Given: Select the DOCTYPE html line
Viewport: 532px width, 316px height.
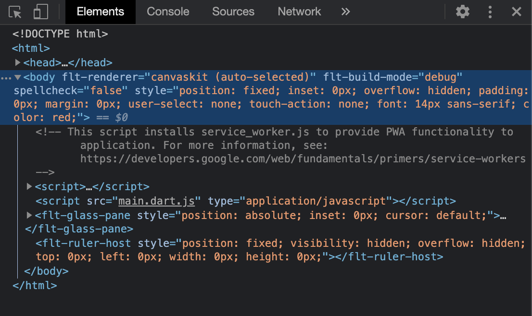Looking at the screenshot, I should point(60,34).
